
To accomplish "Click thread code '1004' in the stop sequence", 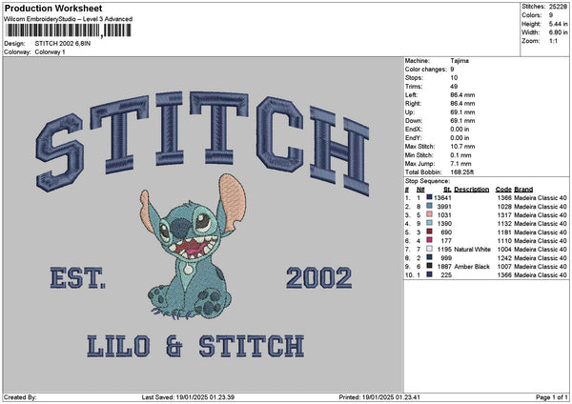I will click(504, 250).
